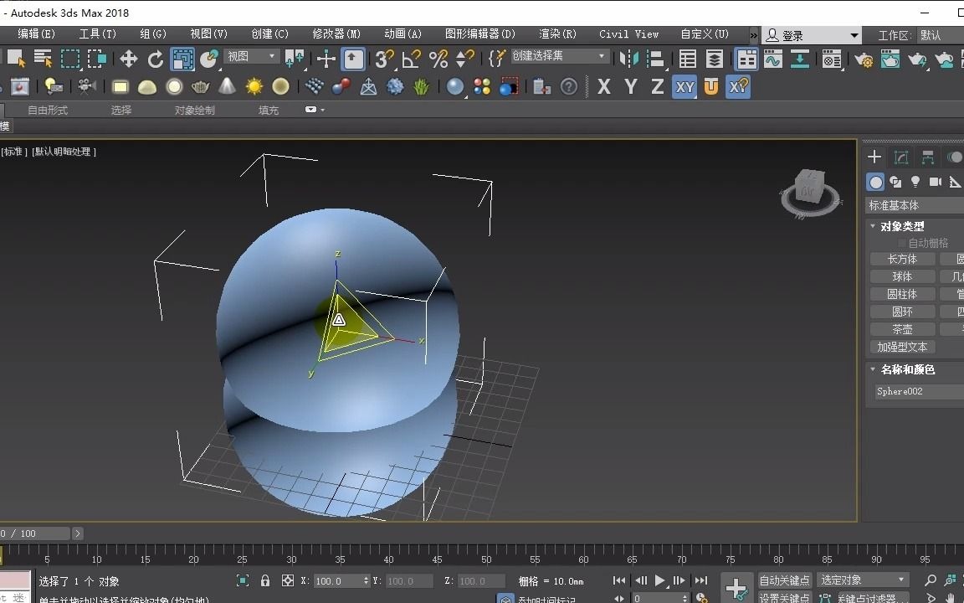Viewport: 964px width, 603px height.
Task: Select the Geometry category icon in Create panel
Action: click(875, 181)
